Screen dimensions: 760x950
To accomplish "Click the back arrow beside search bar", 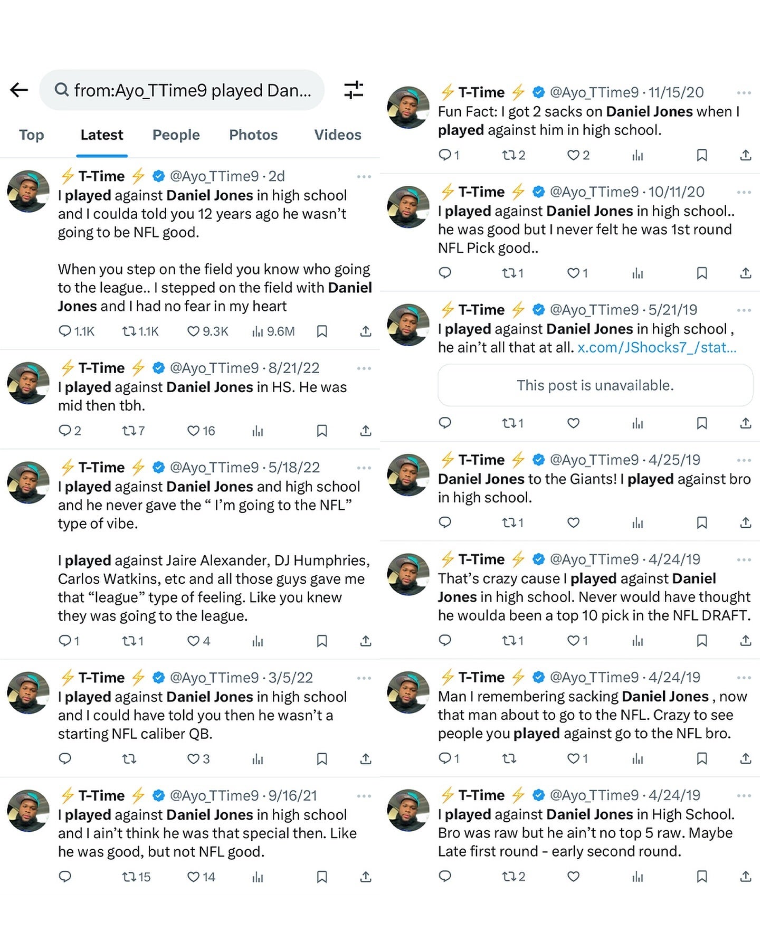I will [x=19, y=90].
